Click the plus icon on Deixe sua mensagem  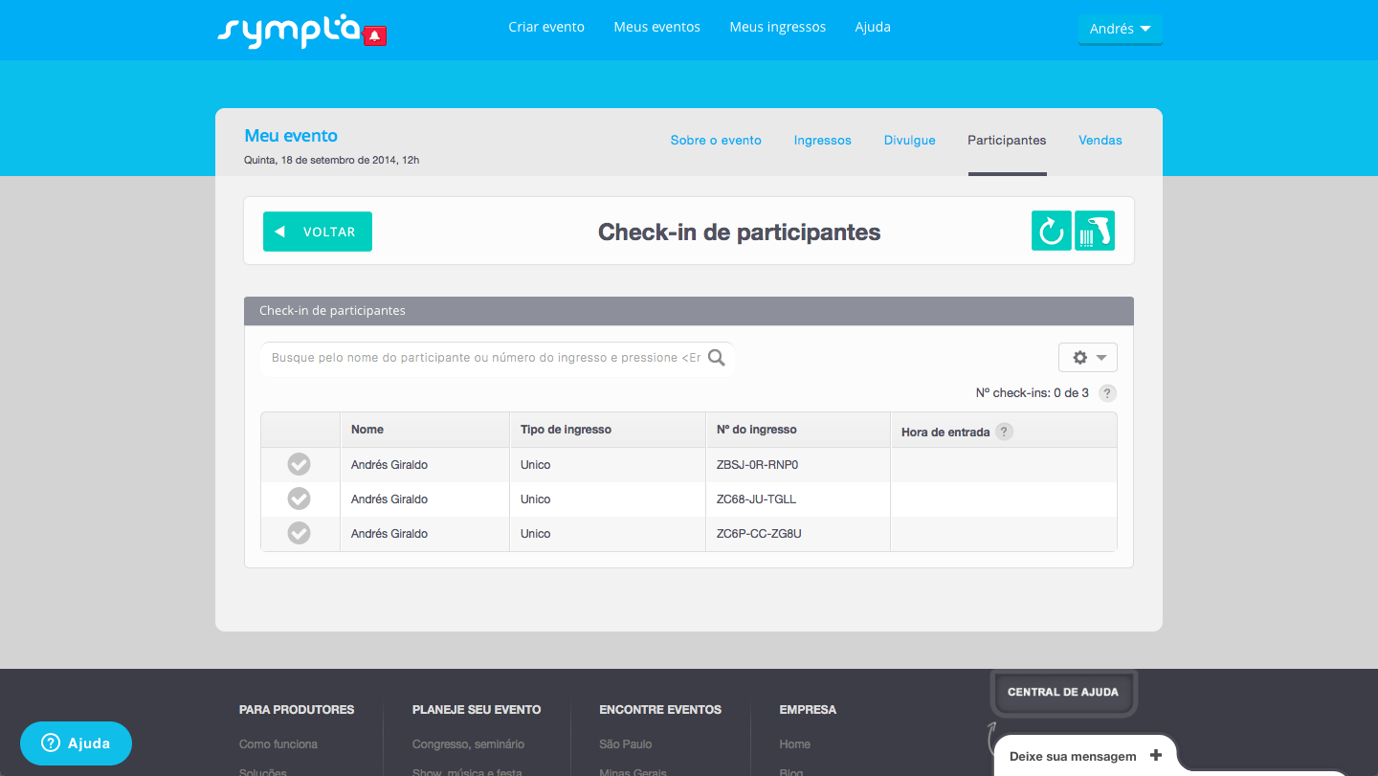[1156, 755]
